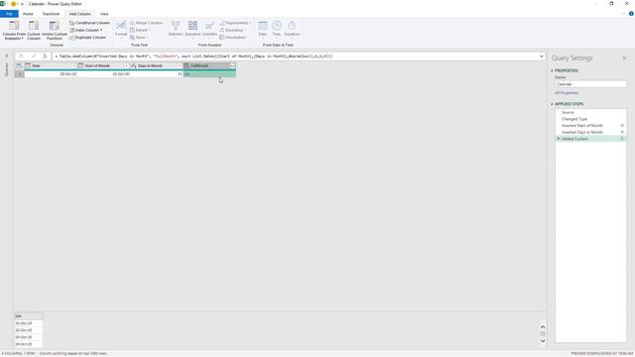Expand the Queries pane

point(7,56)
